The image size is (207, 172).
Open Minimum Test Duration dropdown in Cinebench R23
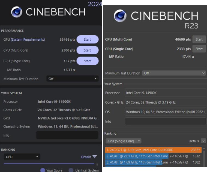click(174, 73)
